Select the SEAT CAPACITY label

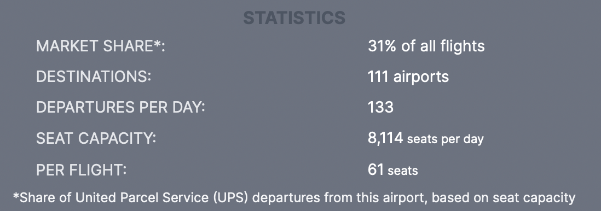(96, 138)
